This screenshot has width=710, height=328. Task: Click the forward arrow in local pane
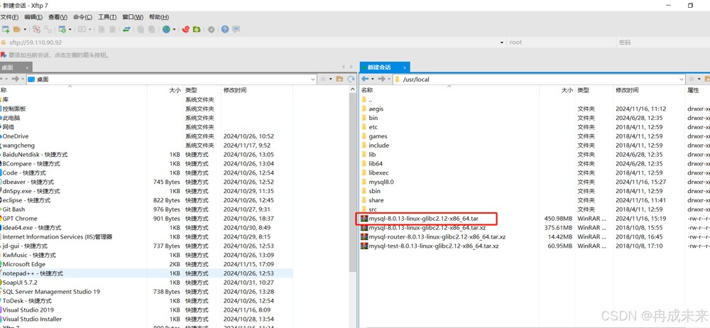(x=16, y=79)
